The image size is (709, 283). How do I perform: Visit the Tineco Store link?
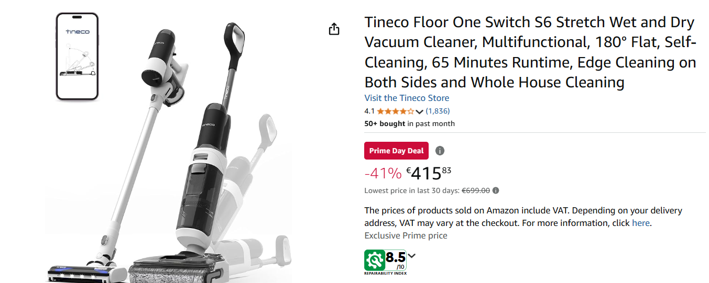(407, 98)
